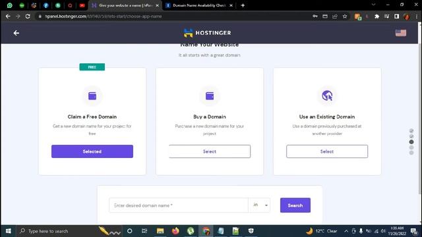
Task: Launch Firefox from the taskbar
Action: point(175,231)
